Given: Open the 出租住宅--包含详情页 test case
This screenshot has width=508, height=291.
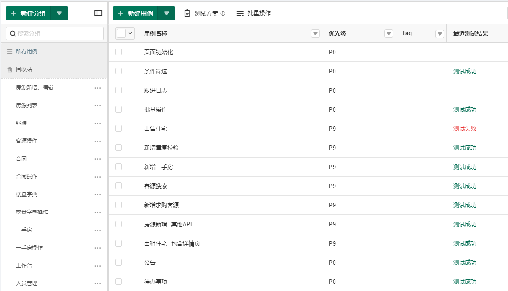Looking at the screenshot, I should pos(172,243).
